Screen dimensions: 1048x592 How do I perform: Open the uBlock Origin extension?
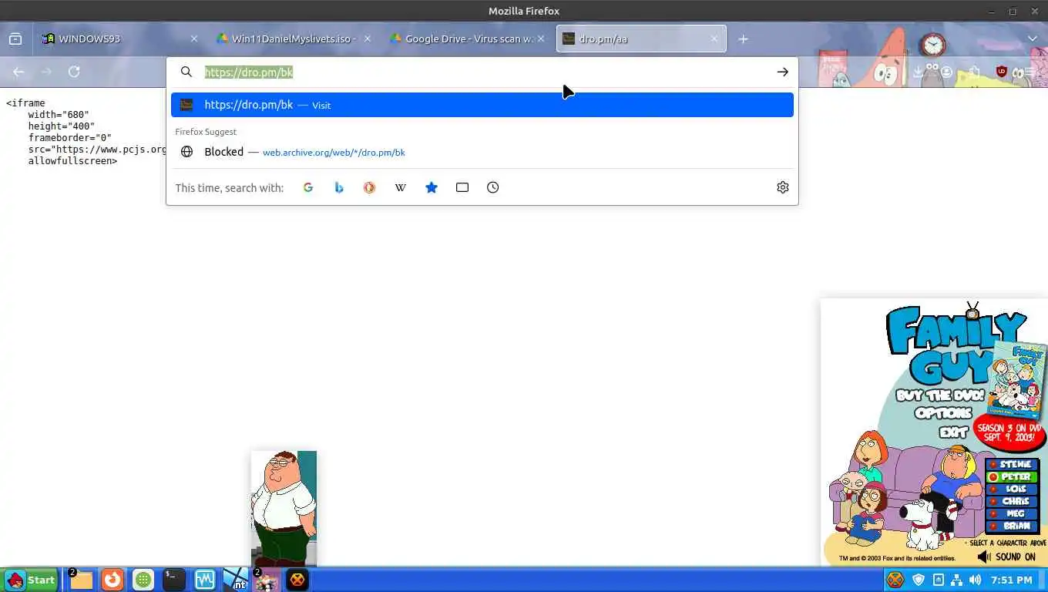click(1002, 72)
